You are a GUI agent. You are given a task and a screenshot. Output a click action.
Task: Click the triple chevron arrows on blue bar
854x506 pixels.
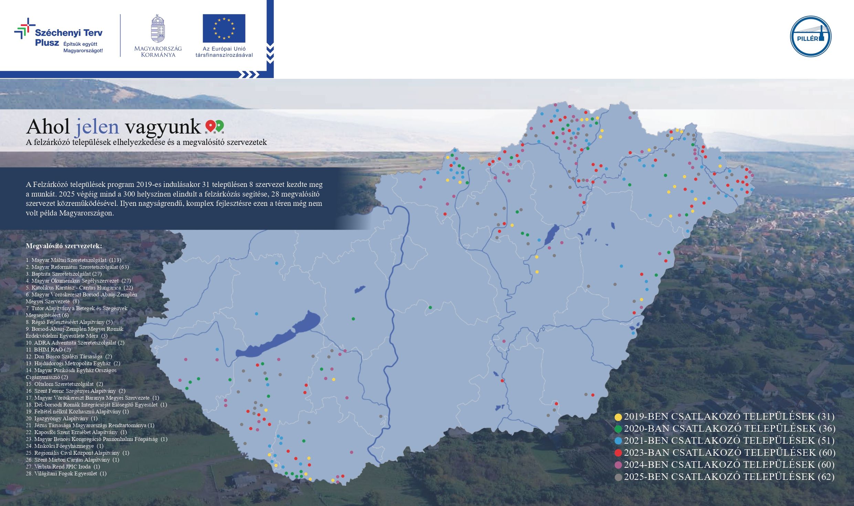click(x=249, y=74)
